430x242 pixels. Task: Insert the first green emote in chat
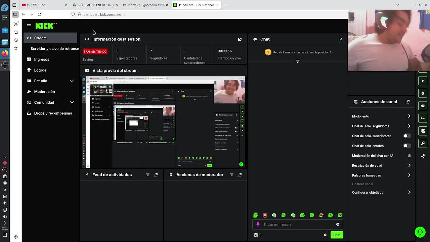click(x=256, y=215)
